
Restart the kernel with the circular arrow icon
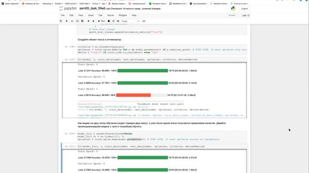click(x=113, y=21)
